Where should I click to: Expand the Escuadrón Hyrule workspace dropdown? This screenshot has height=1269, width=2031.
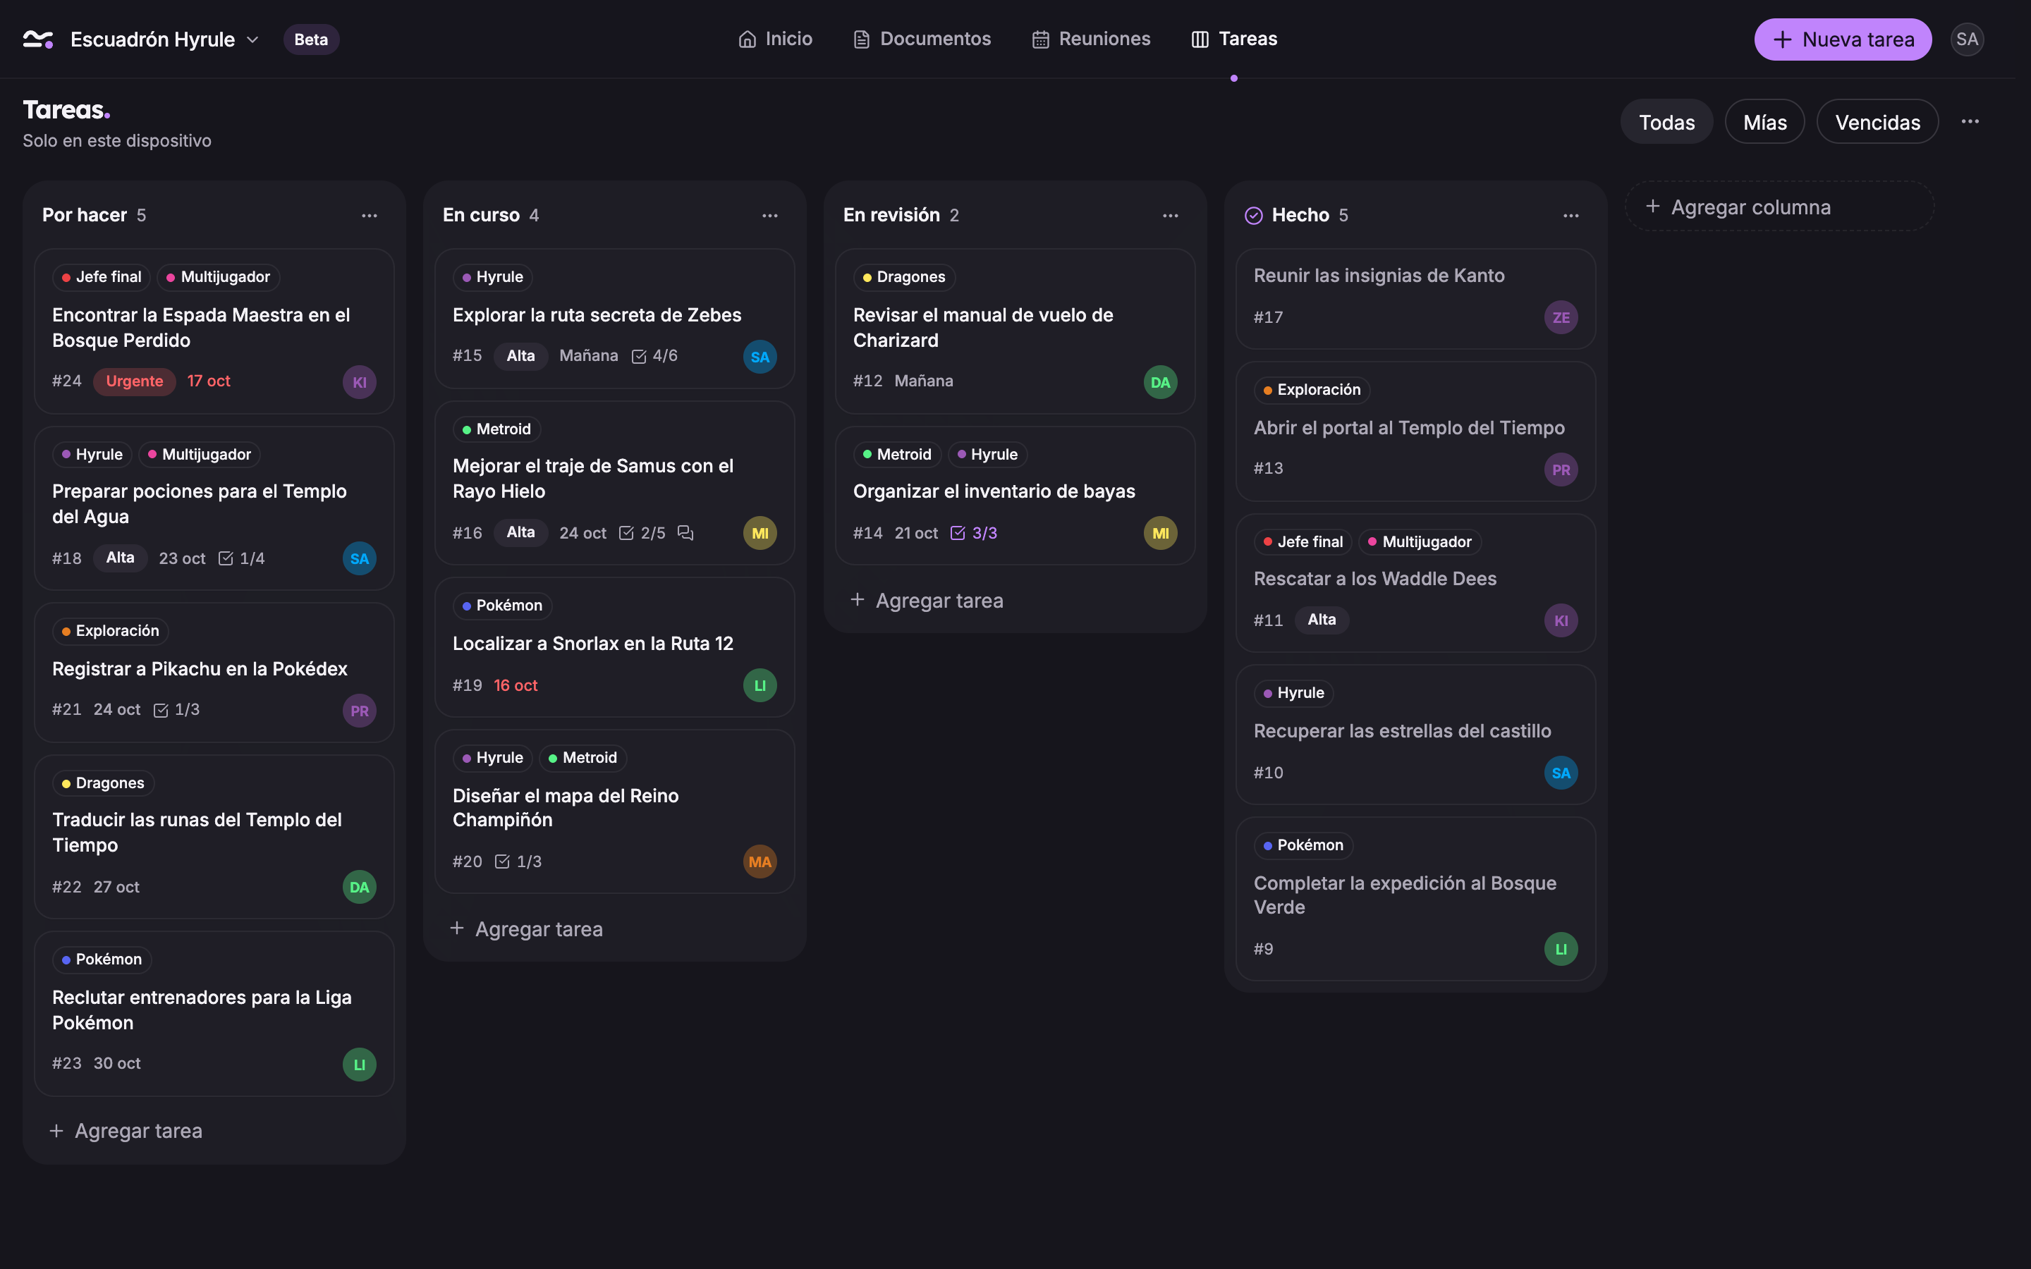[252, 39]
